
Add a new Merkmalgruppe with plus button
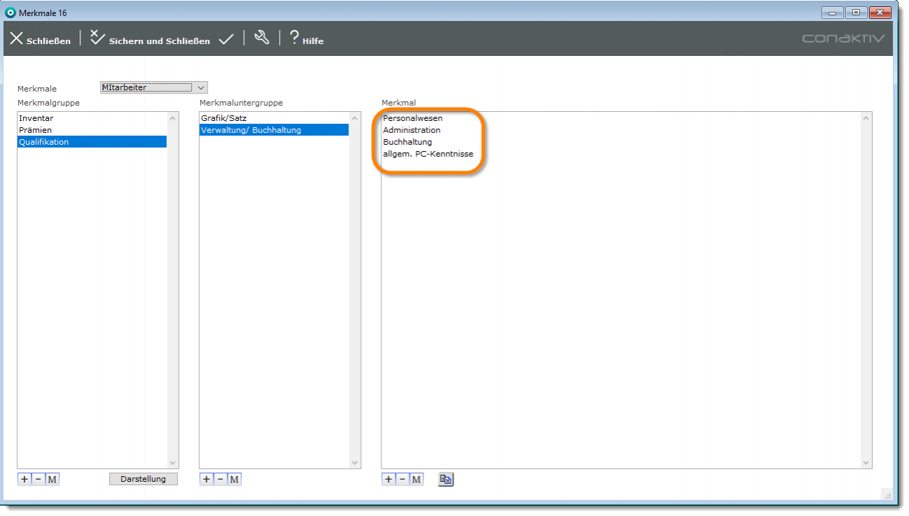tap(24, 479)
